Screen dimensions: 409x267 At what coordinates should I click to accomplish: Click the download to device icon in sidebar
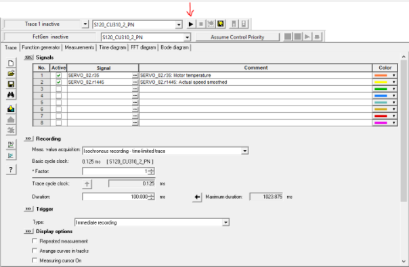pyautogui.click(x=11, y=109)
